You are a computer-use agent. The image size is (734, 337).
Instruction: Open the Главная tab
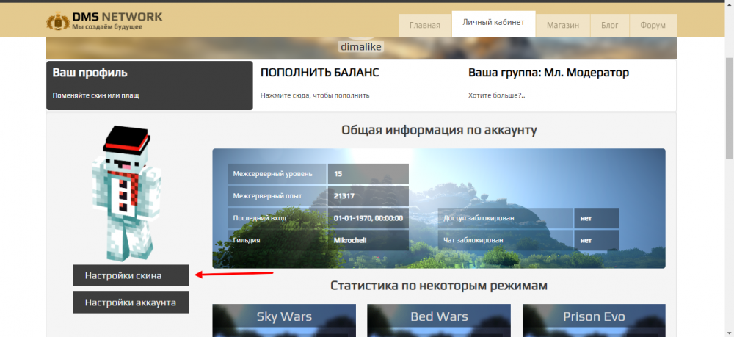[x=425, y=25]
